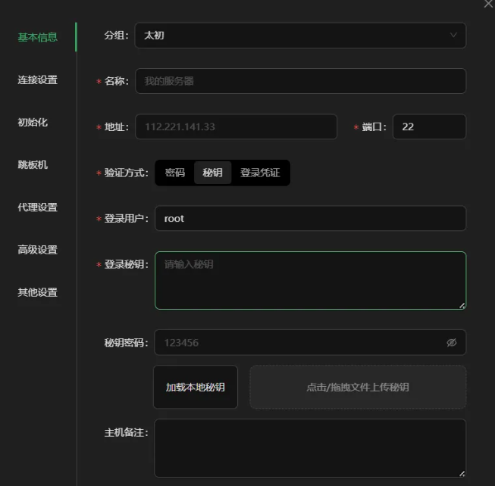Viewport: 495px width, 486px height.
Task: Switch to the 代理设置 tab
Action: pyautogui.click(x=37, y=207)
